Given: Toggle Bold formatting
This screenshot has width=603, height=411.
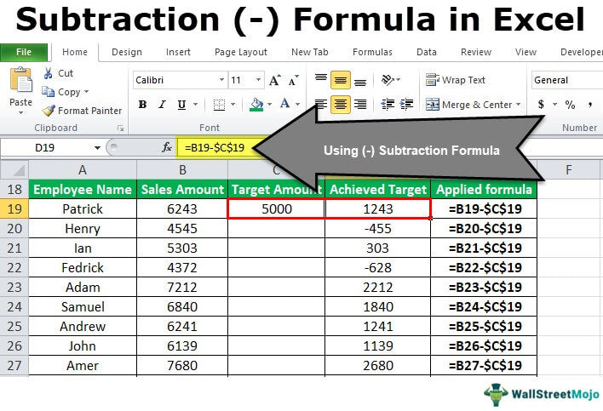Looking at the screenshot, I should [142, 105].
